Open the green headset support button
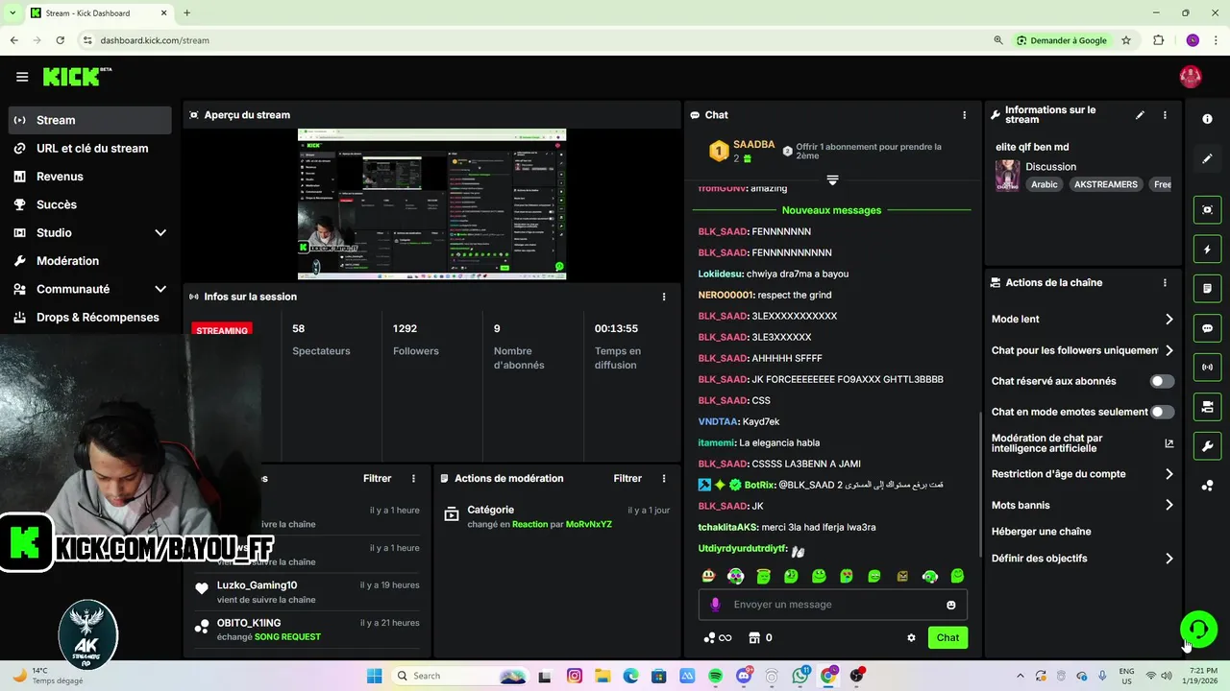 tap(1198, 630)
